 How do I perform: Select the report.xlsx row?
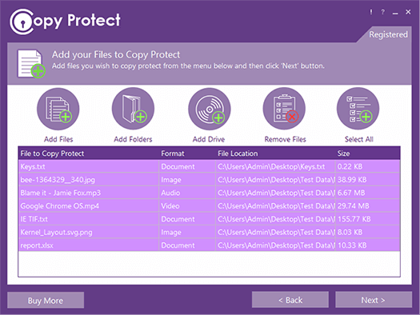tap(209, 245)
